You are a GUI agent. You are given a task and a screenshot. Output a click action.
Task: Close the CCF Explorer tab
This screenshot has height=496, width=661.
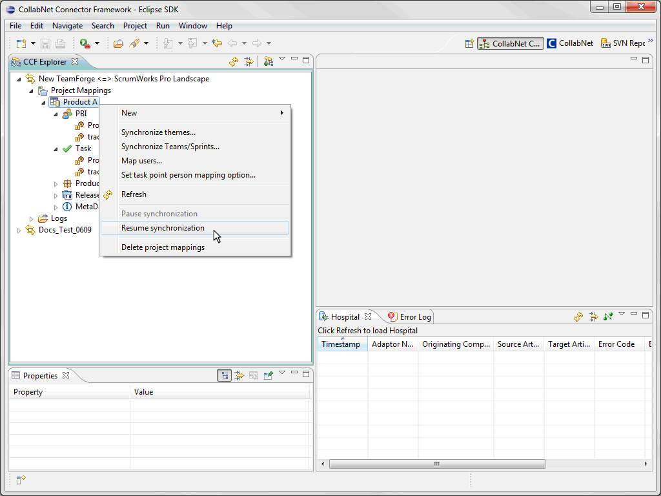75,61
